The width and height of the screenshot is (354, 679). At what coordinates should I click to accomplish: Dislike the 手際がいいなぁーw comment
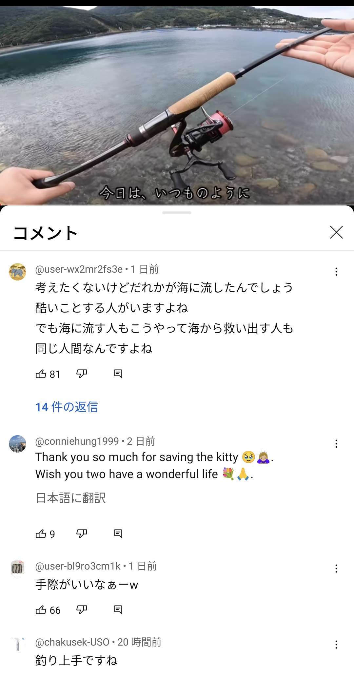[82, 610]
